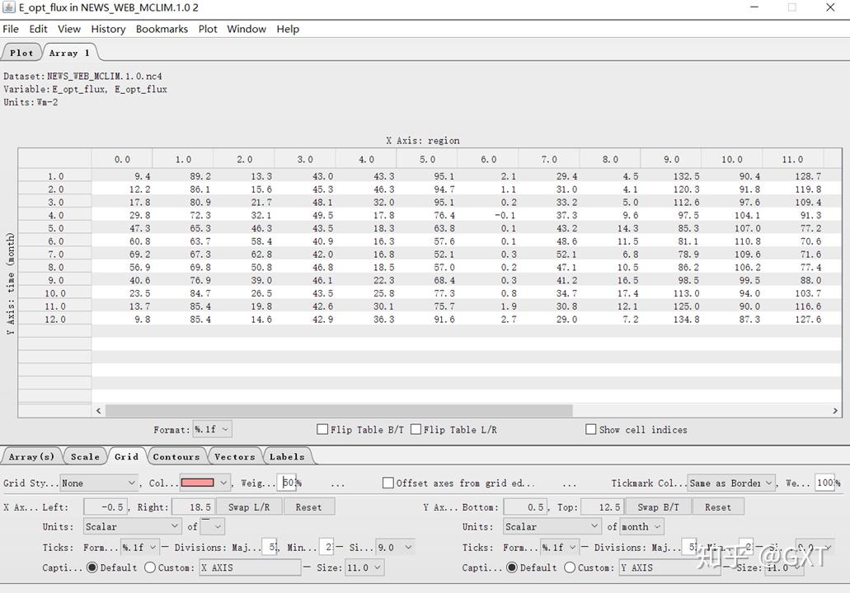Screen dimensions: 850x593
Task: Click the table's left scroll arrow
Action: click(x=99, y=410)
